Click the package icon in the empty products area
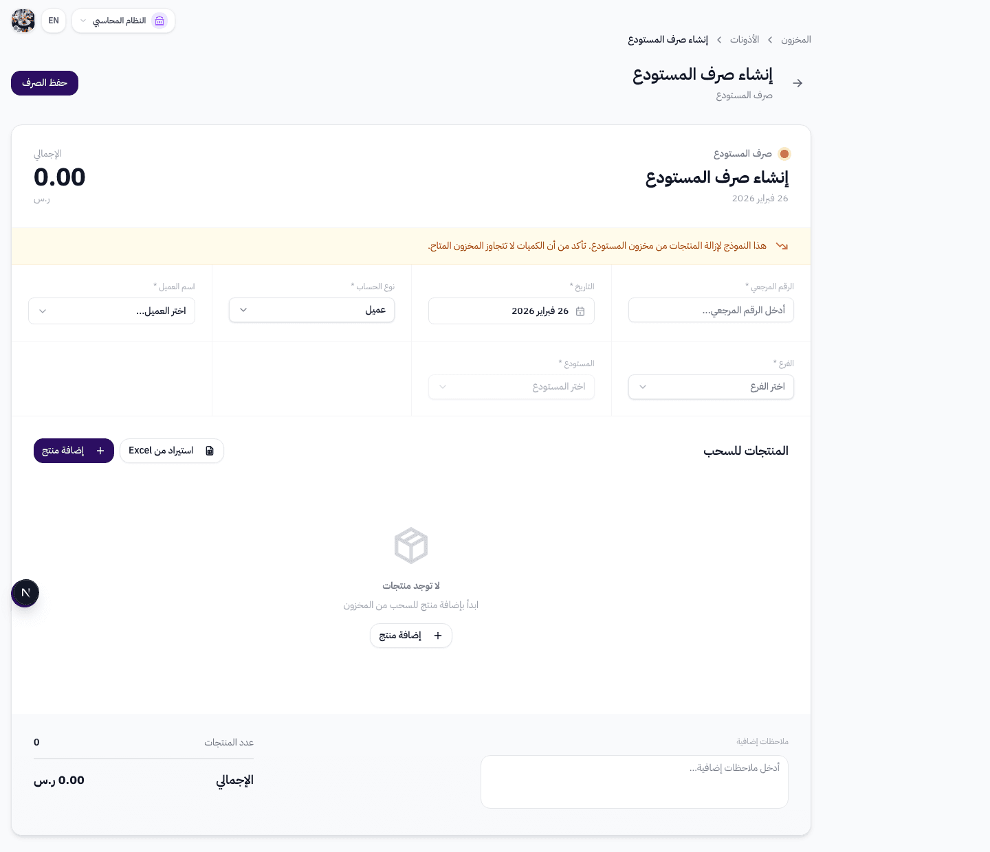The width and height of the screenshot is (990, 852). coord(411,545)
